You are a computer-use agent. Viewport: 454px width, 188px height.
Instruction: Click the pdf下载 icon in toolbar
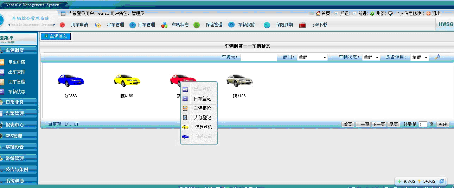(302, 25)
